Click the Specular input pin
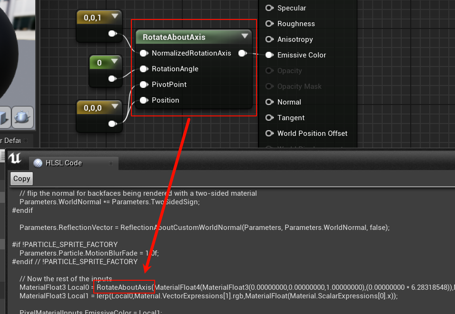 click(269, 8)
